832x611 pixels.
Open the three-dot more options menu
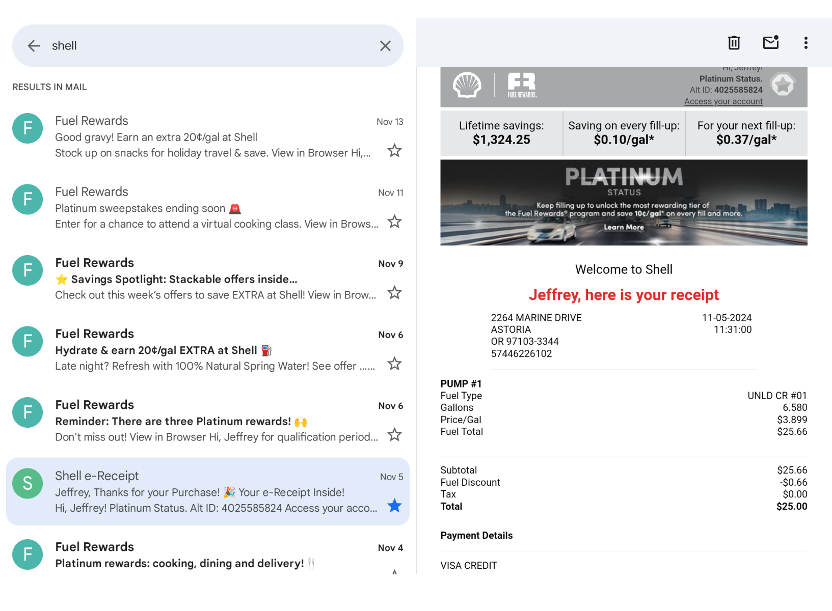806,43
